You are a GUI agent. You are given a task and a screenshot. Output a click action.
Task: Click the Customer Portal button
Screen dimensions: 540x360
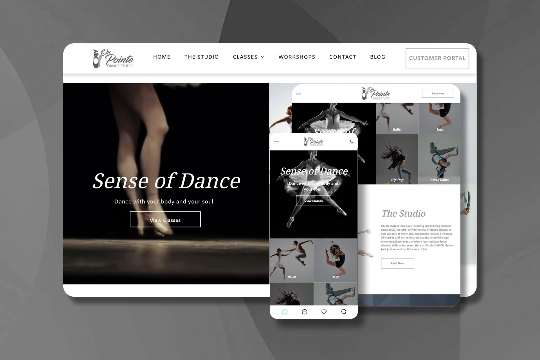tap(437, 58)
